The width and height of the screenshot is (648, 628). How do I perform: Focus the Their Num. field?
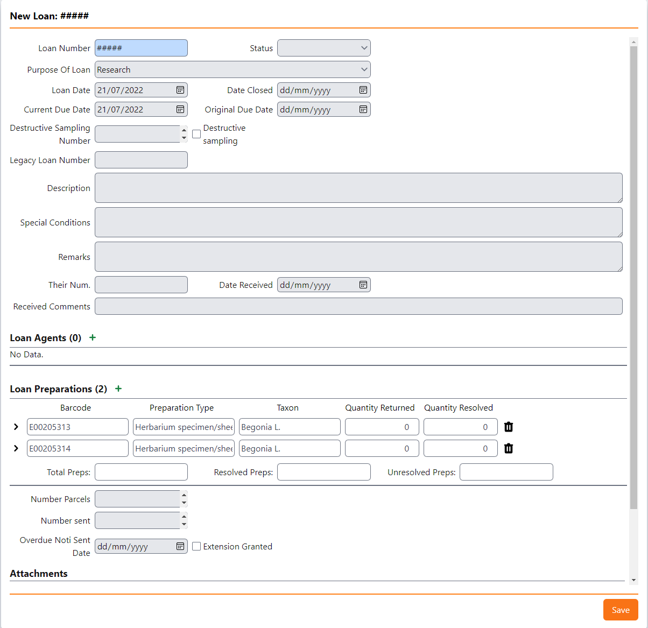tap(141, 285)
